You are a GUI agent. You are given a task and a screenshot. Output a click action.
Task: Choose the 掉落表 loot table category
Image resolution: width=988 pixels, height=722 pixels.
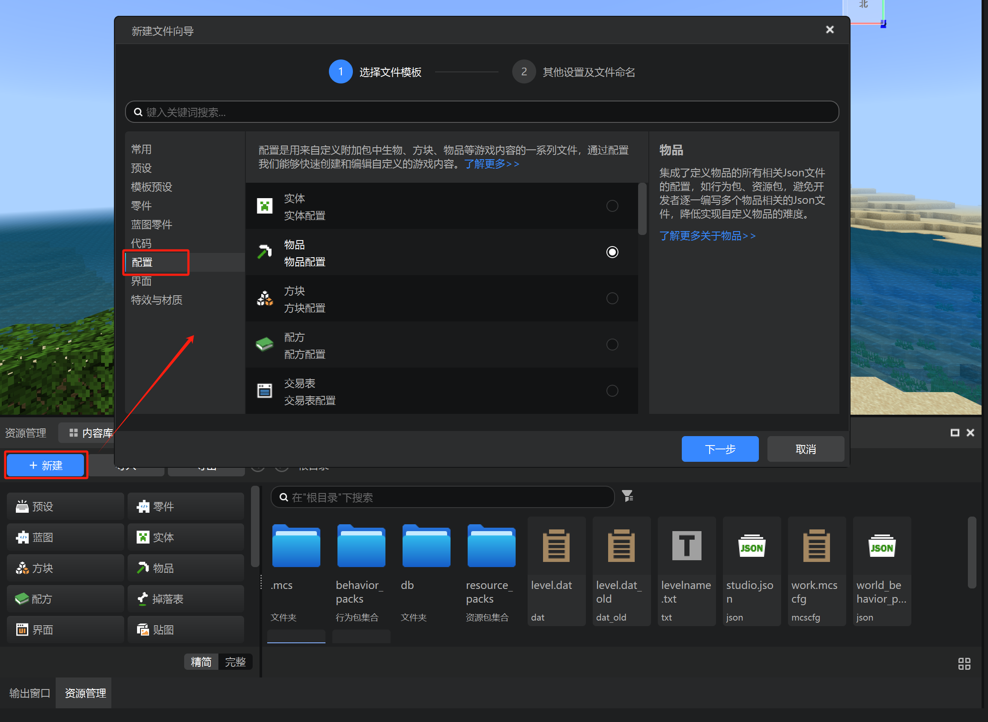point(186,599)
